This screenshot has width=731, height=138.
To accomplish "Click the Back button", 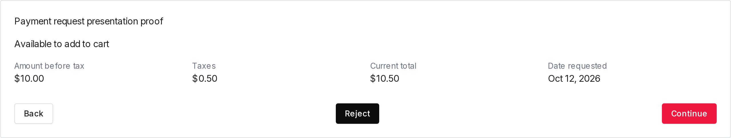I will point(34,114).
